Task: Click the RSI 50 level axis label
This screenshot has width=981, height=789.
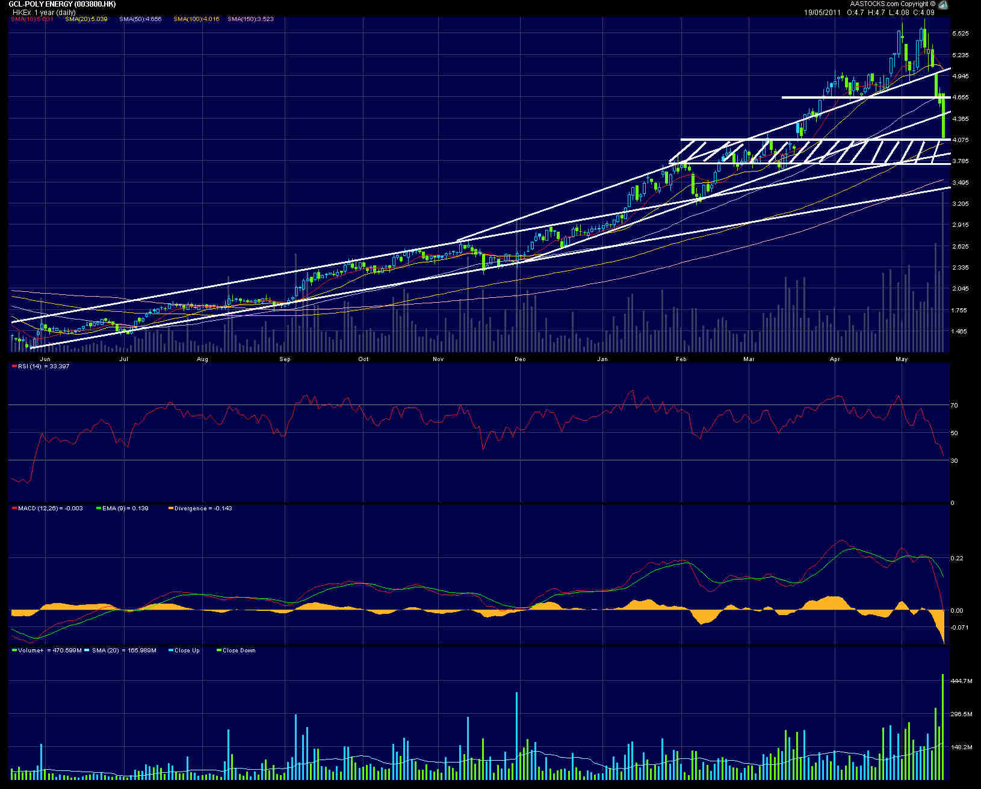Action: (x=955, y=433)
